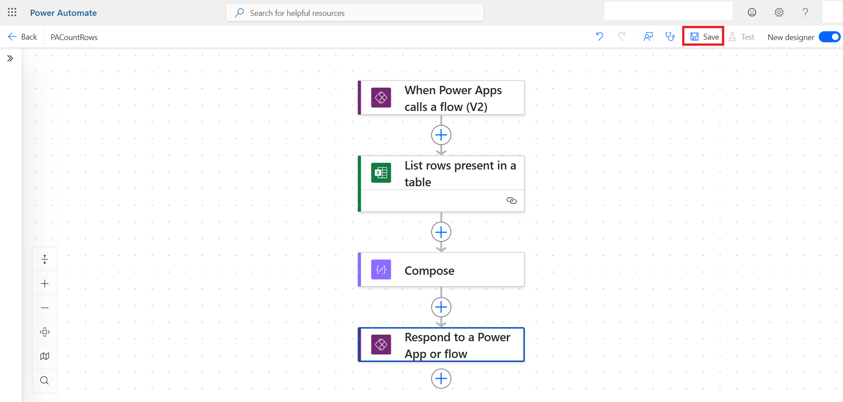Click the connection link icon on List rows
This screenshot has width=843, height=402.
(511, 201)
